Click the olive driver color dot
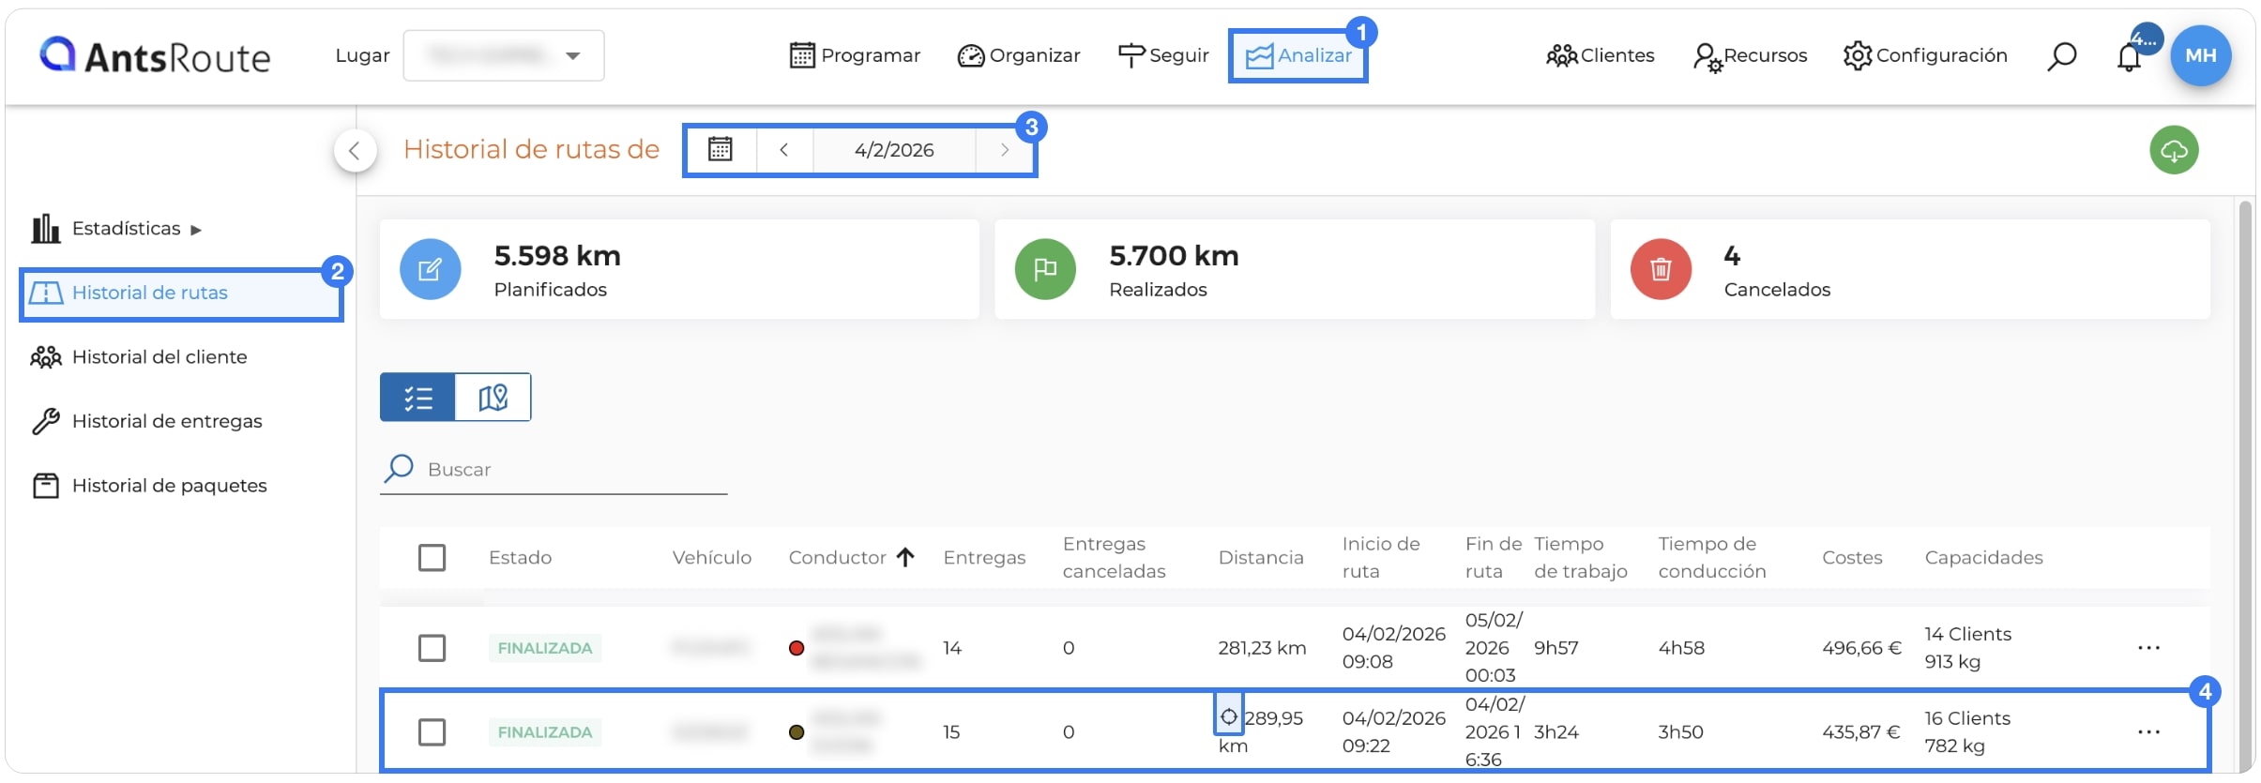Screen dimensions: 2261x783 (x=797, y=732)
